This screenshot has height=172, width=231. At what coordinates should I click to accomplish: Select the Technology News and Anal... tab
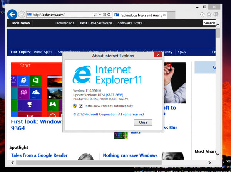(x=140, y=15)
